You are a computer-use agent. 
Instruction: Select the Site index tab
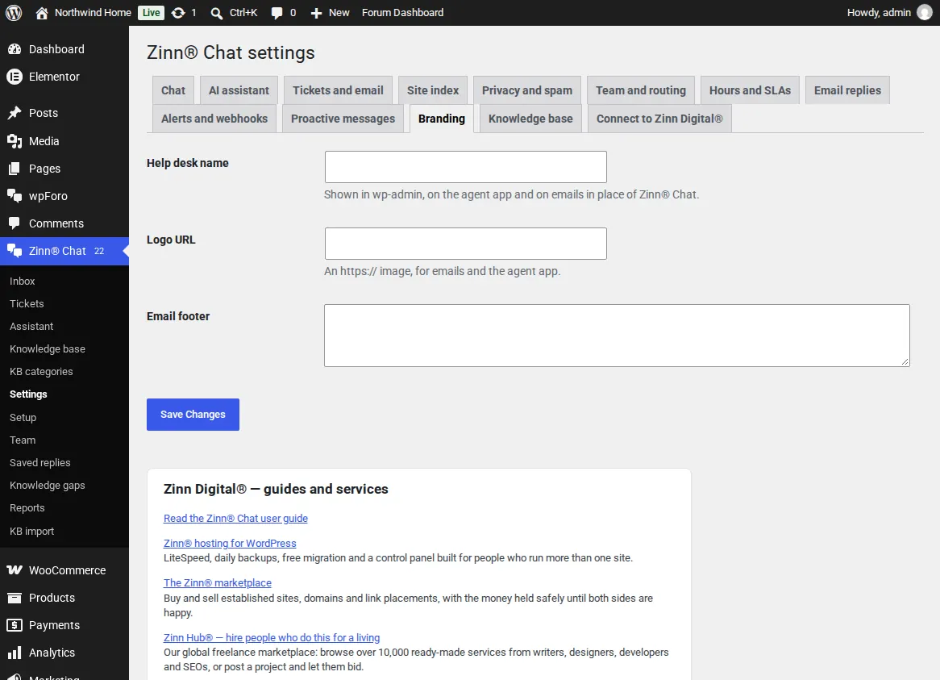pyautogui.click(x=433, y=90)
